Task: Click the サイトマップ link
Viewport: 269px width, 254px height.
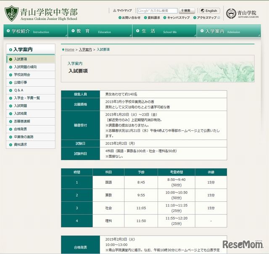Action: tap(124, 11)
